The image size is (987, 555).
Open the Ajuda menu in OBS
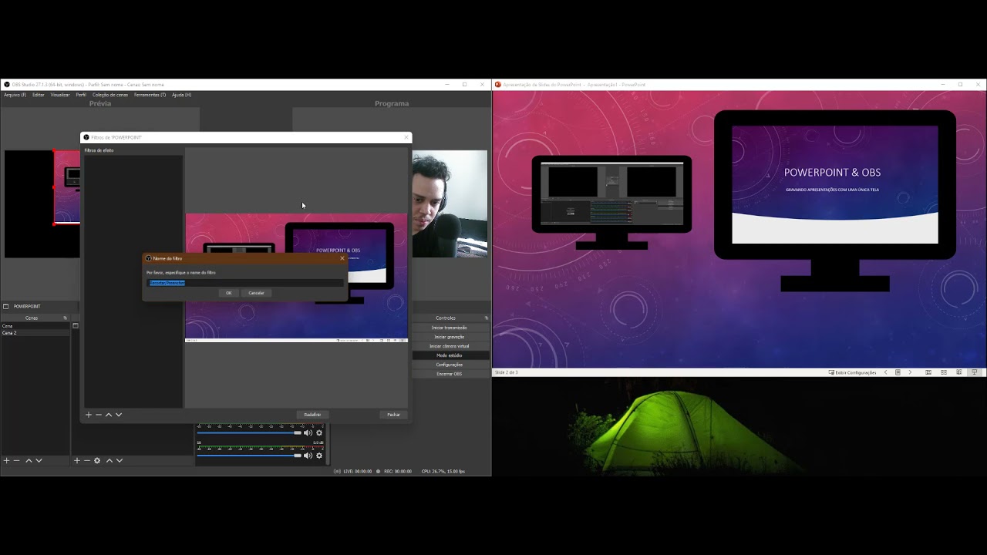pyautogui.click(x=181, y=95)
